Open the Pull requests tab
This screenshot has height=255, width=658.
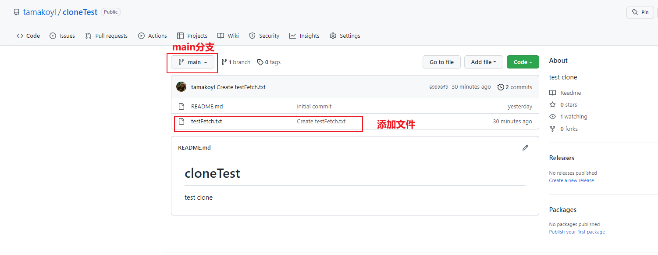[107, 36]
